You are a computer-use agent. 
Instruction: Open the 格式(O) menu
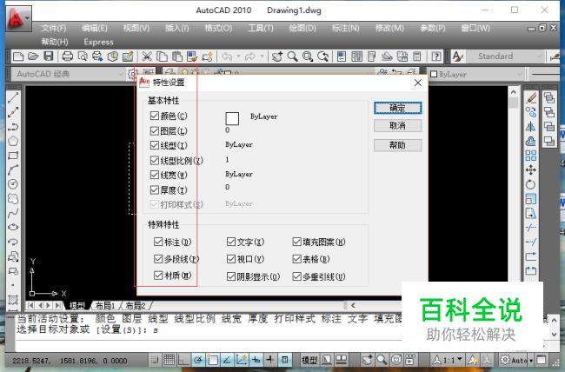click(x=218, y=28)
